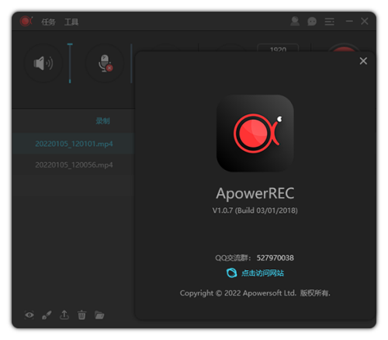This screenshot has width=388, height=340.
Task: Close the About ApowerREC dialog
Action: (363, 61)
